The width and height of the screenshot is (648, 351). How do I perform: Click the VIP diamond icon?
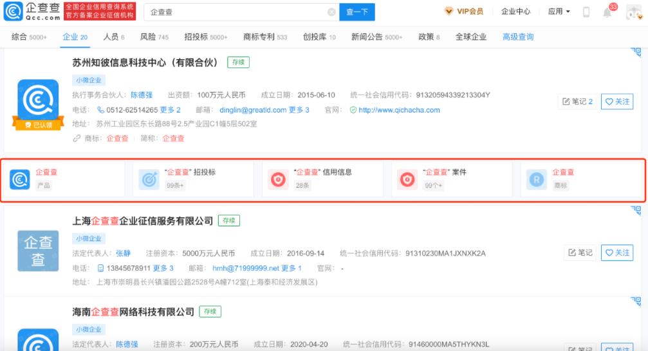[x=449, y=11]
